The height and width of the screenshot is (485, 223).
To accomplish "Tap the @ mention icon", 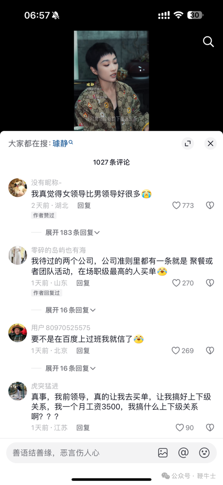I will 183,453.
